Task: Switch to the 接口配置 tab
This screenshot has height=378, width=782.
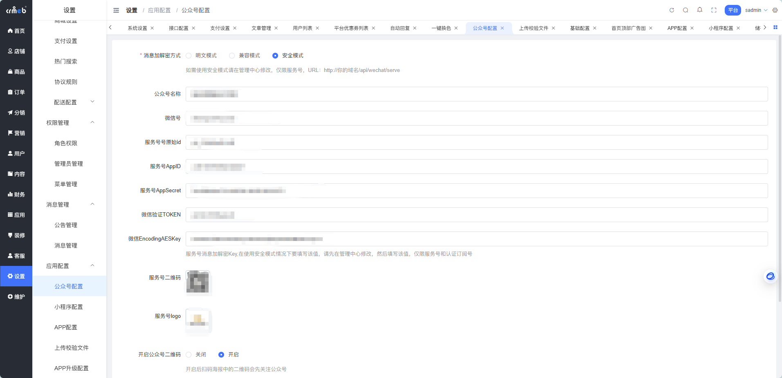Action: coord(178,28)
